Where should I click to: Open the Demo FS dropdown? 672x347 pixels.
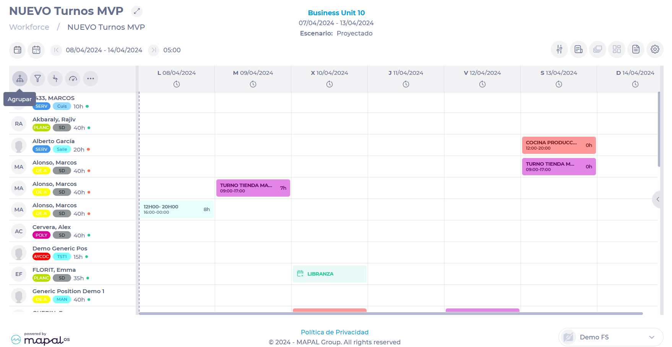pos(611,337)
